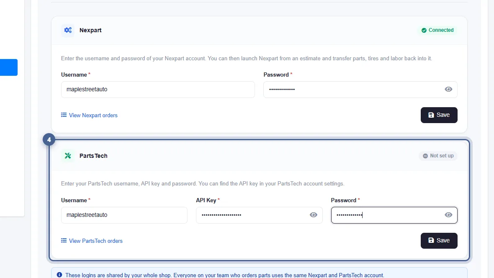494x278 pixels.
Task: Open View Nexpart orders link
Action: (89, 116)
